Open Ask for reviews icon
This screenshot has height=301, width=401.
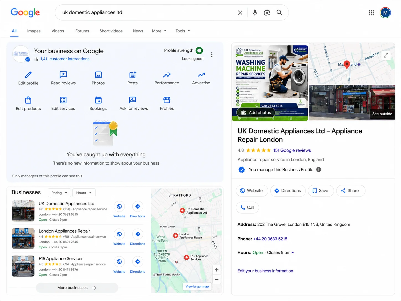[x=132, y=100]
